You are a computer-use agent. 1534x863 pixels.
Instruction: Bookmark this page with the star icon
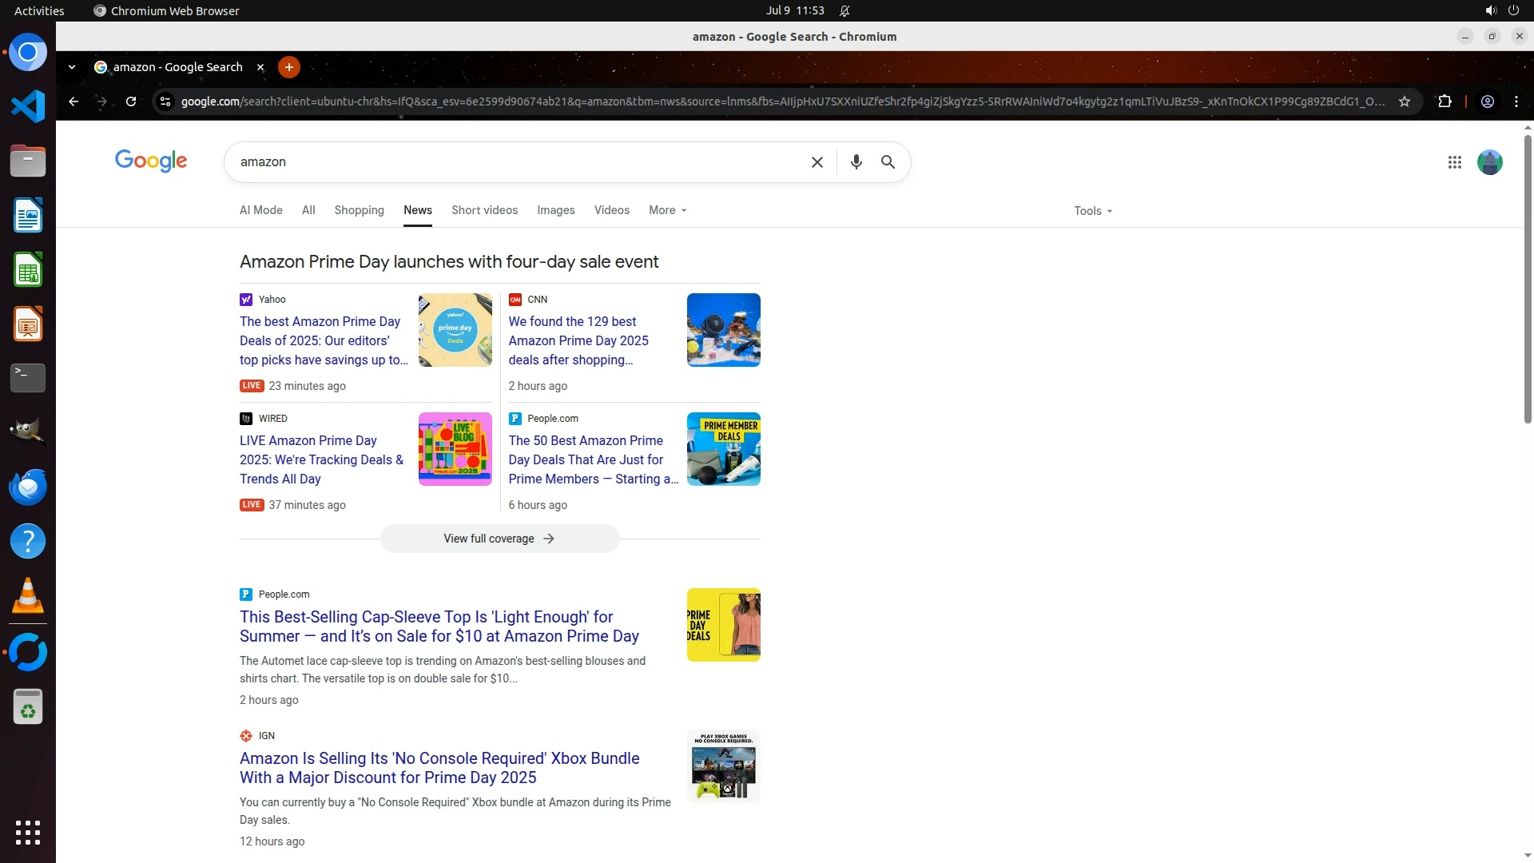1405,101
